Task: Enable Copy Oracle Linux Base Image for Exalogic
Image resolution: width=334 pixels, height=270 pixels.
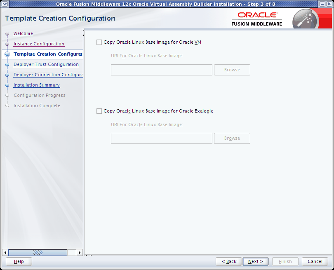Action: tap(99, 111)
